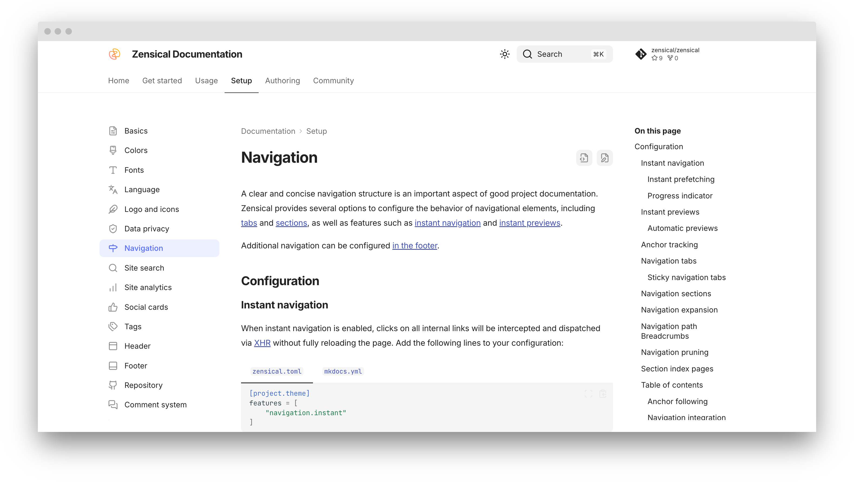Screen dimensions: 854x486
Task: Click the Tags icon in sidebar
Action: pyautogui.click(x=113, y=327)
